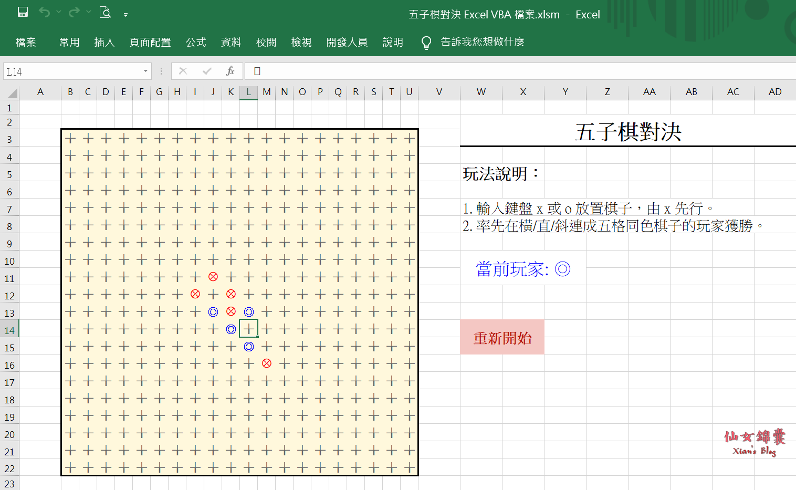Open the 開發人員 ribbon tab

click(347, 42)
